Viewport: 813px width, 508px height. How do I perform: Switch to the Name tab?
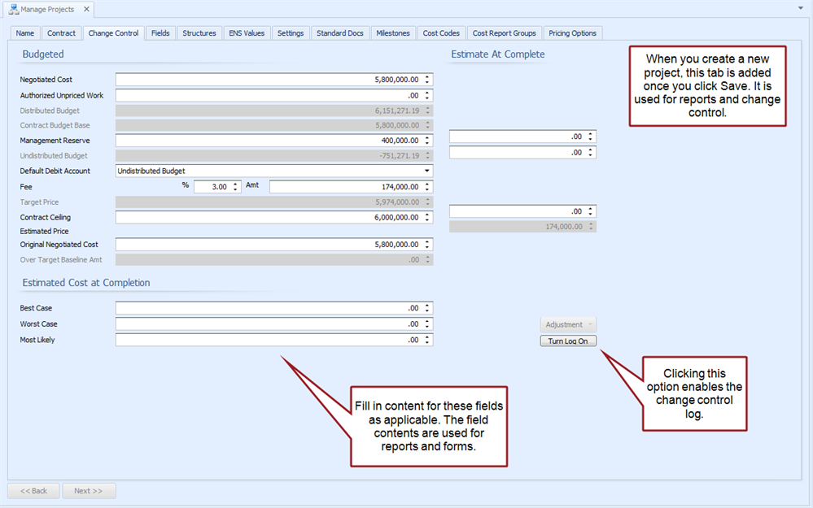click(25, 33)
